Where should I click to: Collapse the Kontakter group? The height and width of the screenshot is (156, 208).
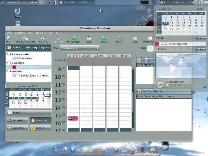coord(7,71)
